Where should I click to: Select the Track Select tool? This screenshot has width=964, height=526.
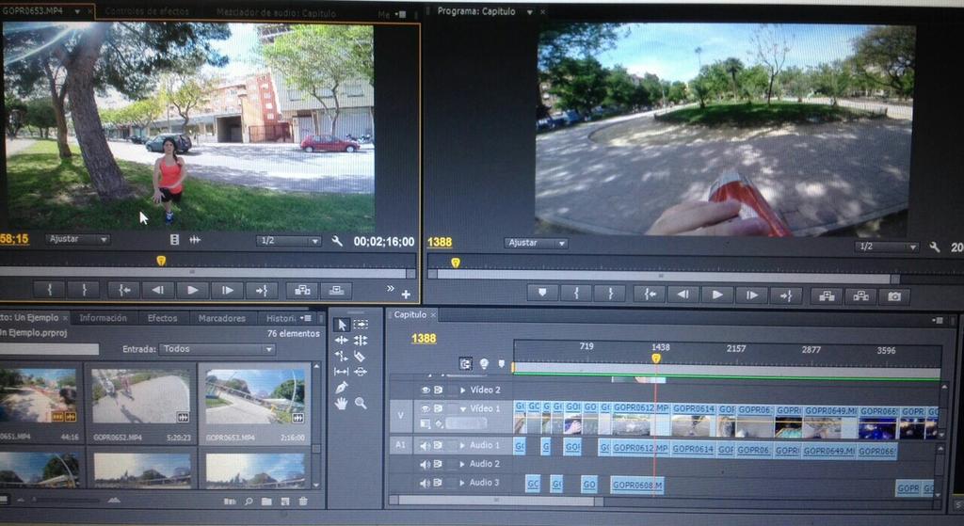pyautogui.click(x=361, y=325)
